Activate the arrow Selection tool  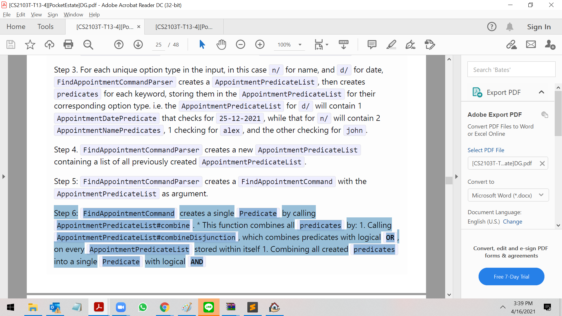pyautogui.click(x=202, y=44)
